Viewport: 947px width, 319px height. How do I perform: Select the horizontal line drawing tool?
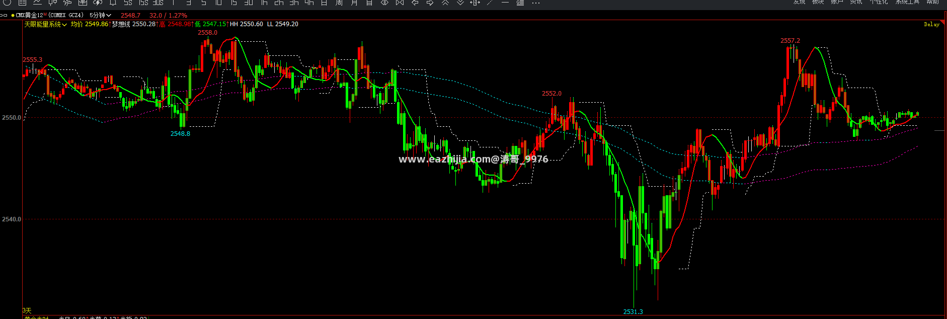[505, 3]
